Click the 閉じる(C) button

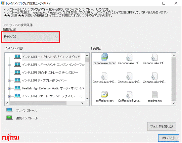point(168,138)
